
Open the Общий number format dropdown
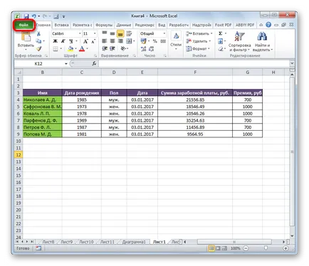(164, 33)
